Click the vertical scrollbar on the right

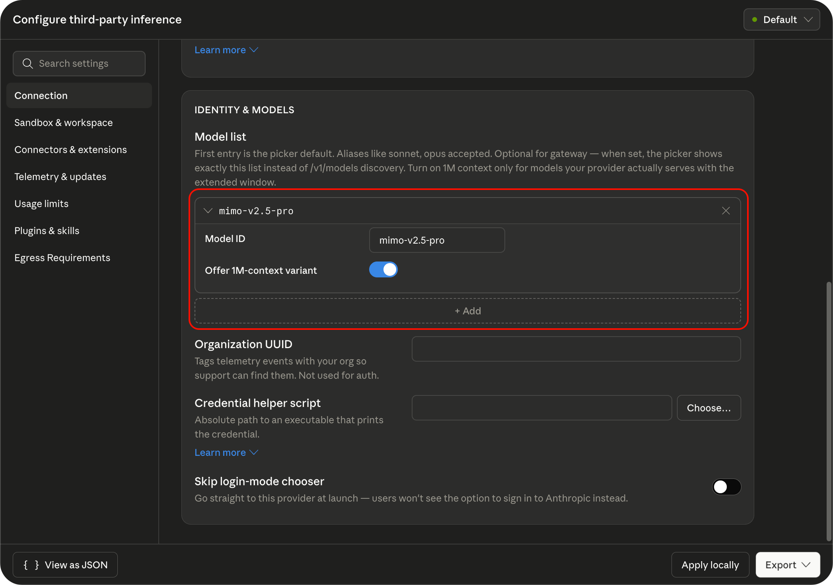click(829, 411)
